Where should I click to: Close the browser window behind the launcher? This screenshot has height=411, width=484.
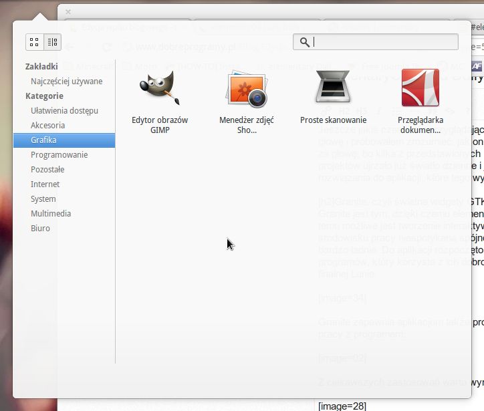68,12
